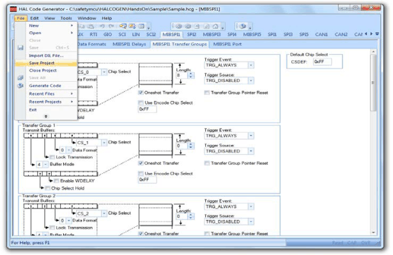This screenshot has width=393, height=255.
Task: Open overflow arrow of the navigation toolbar
Action: tap(222, 27)
